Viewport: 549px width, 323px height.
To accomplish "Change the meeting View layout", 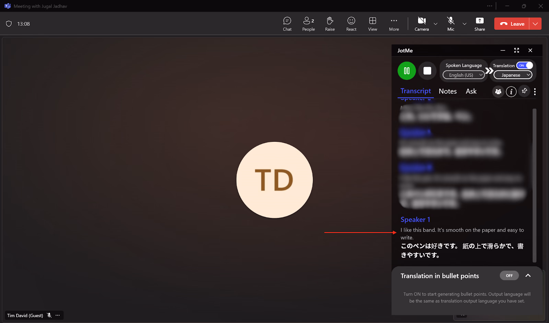I will pos(373,24).
